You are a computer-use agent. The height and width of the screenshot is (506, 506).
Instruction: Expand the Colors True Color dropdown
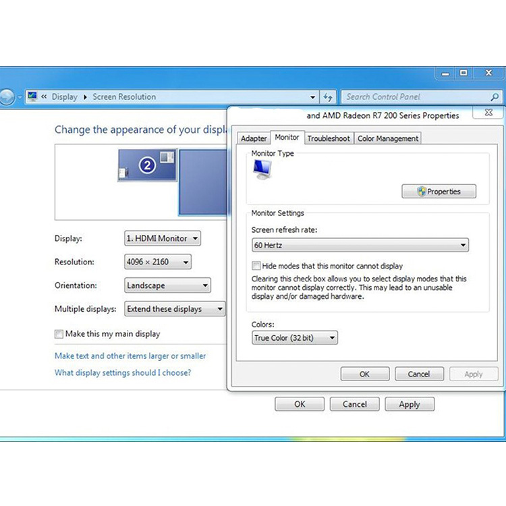click(x=294, y=337)
